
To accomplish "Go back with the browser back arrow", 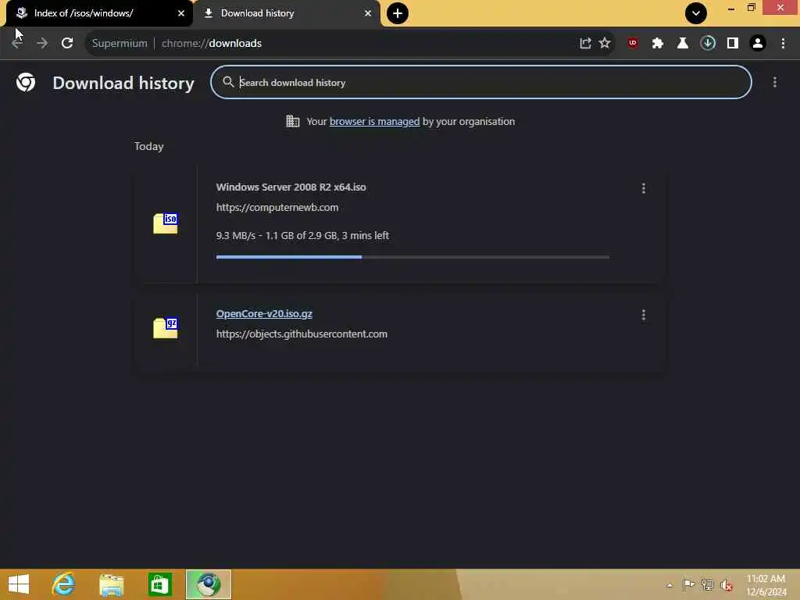I will [17, 44].
